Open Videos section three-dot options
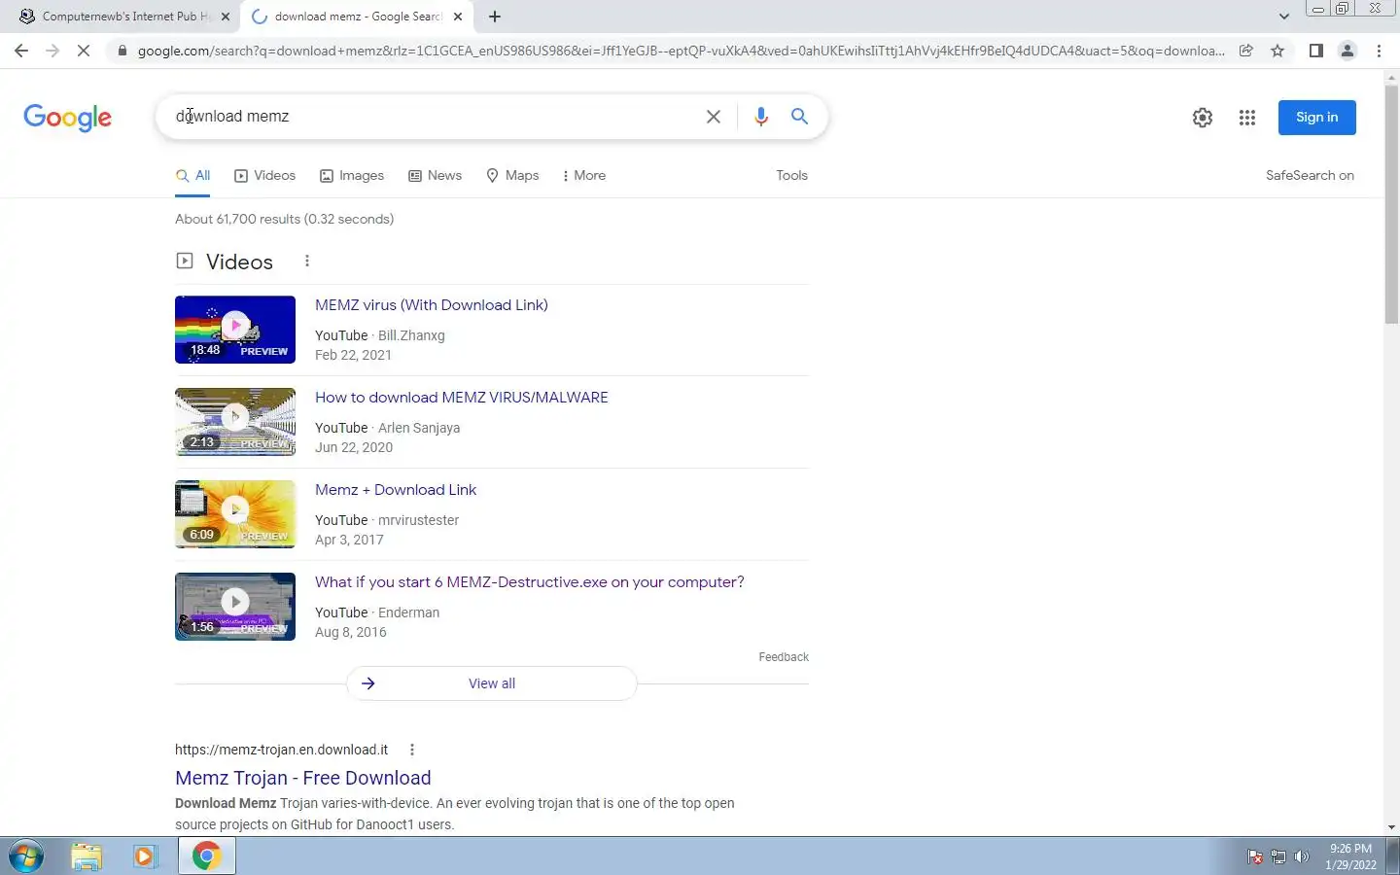 (307, 261)
